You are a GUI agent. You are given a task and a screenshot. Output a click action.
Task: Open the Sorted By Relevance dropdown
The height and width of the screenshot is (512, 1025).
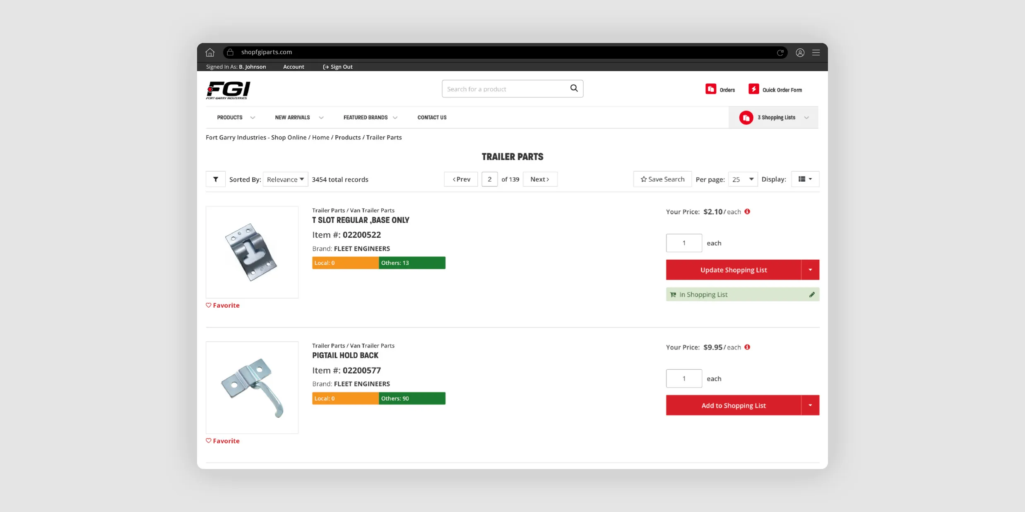286,179
